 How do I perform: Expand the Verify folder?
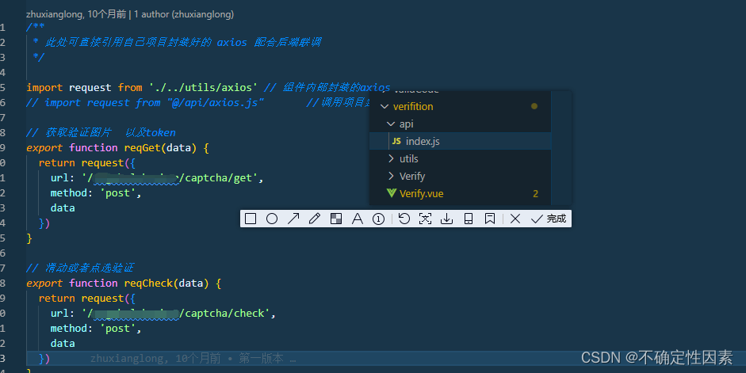[x=411, y=176]
